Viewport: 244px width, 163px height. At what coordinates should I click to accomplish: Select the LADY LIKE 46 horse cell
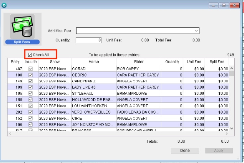94,87
